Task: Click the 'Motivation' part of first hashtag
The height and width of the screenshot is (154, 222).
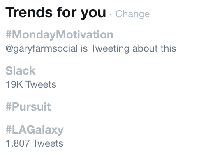Action: point(85,34)
